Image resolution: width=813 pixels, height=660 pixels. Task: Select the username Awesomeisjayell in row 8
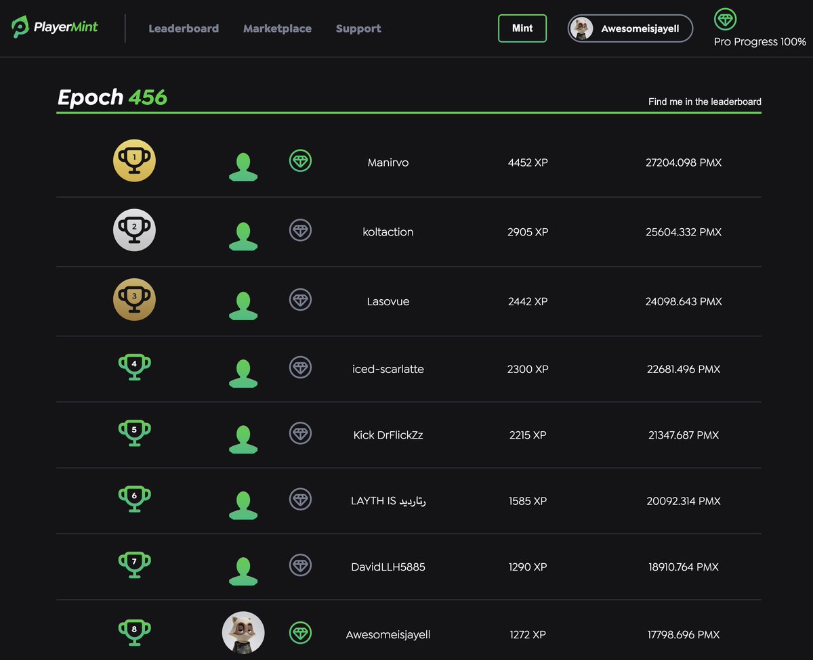click(x=388, y=634)
